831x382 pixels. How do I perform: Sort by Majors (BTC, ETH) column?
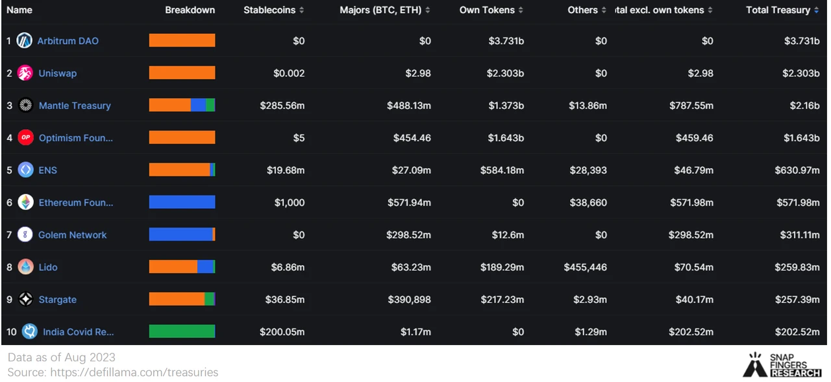(x=385, y=10)
